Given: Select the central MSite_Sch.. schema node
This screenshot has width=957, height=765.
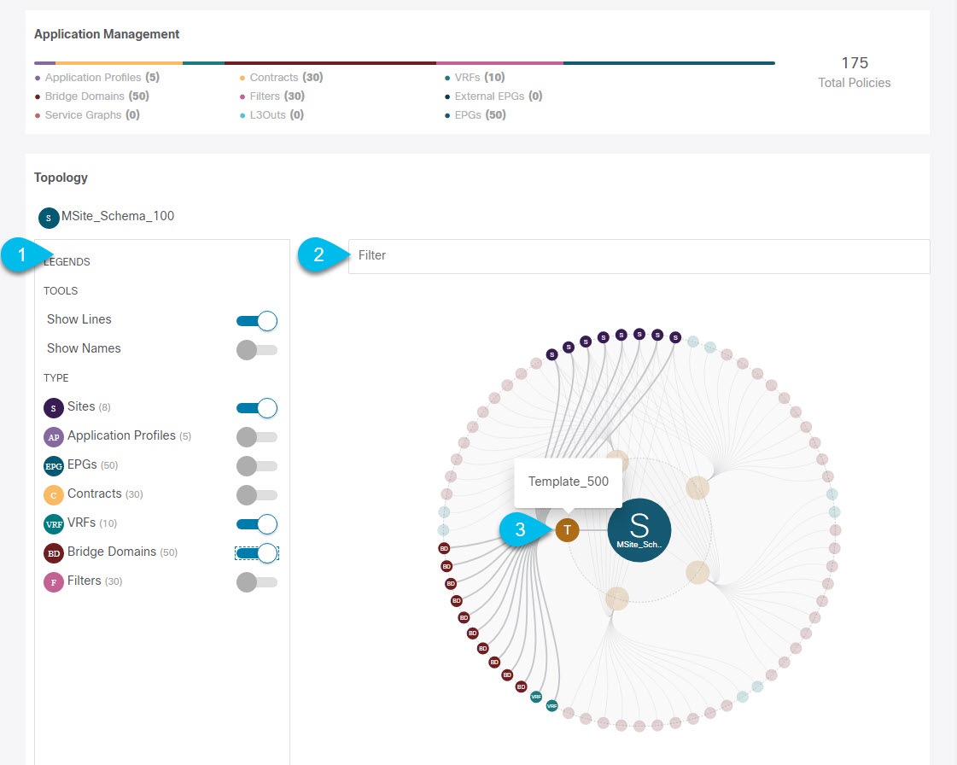Looking at the screenshot, I should pyautogui.click(x=639, y=530).
